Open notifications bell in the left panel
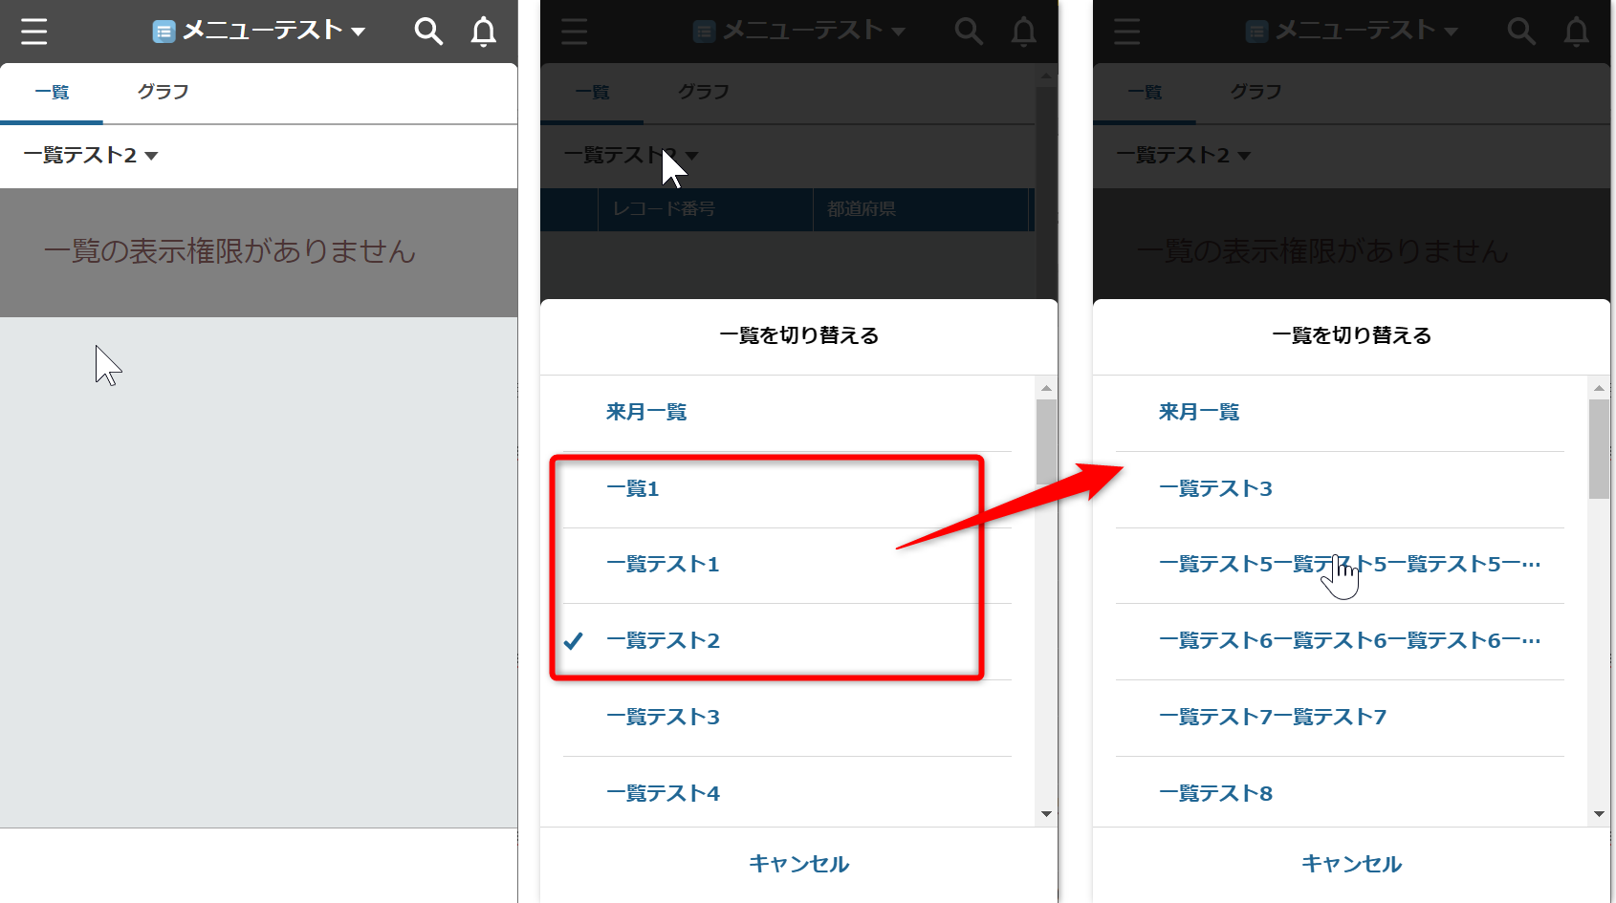Viewport: 1616px width, 903px height. tap(484, 32)
